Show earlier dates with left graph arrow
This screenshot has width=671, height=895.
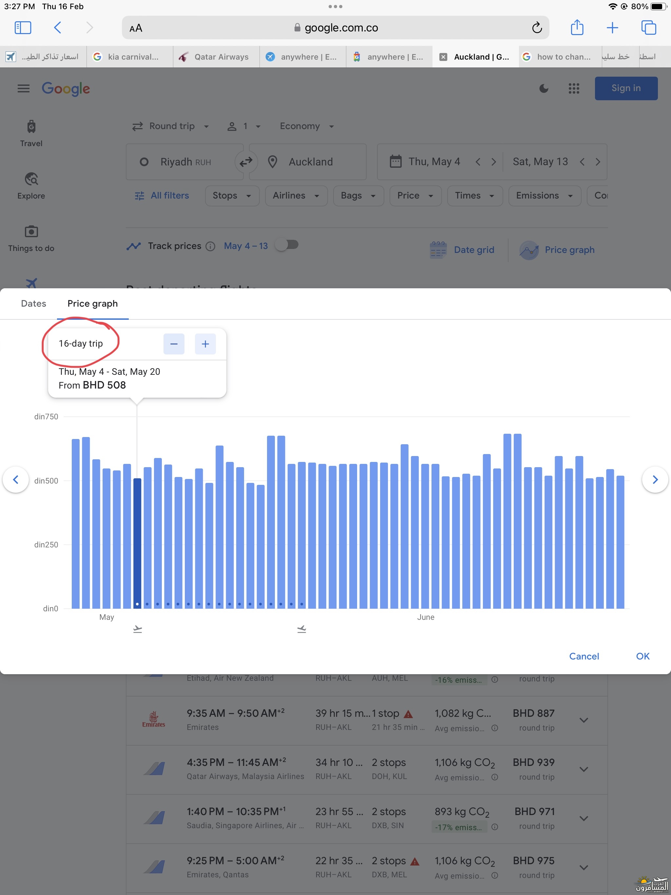pos(16,480)
